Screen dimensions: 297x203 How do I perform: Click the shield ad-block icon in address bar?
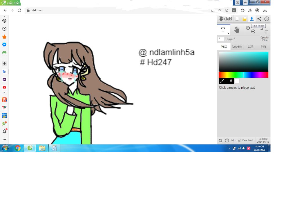(227, 10)
